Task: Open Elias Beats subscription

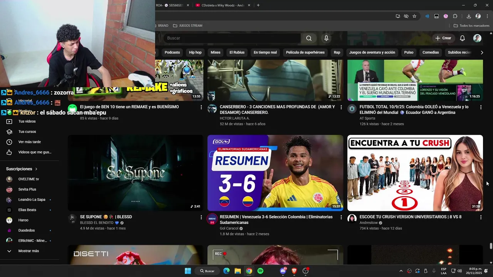Action: click(x=30, y=210)
